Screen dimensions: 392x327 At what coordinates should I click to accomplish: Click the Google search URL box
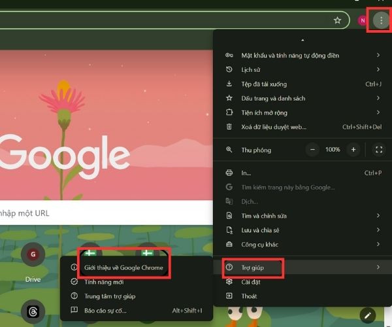pyautogui.click(x=106, y=213)
